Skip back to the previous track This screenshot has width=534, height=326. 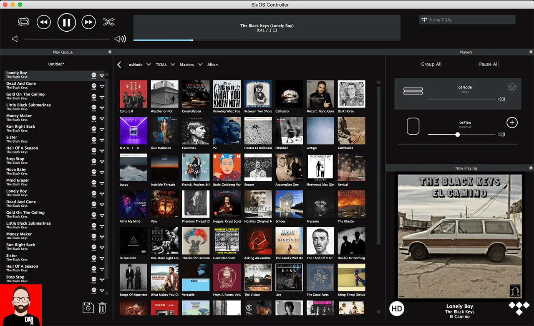44,22
